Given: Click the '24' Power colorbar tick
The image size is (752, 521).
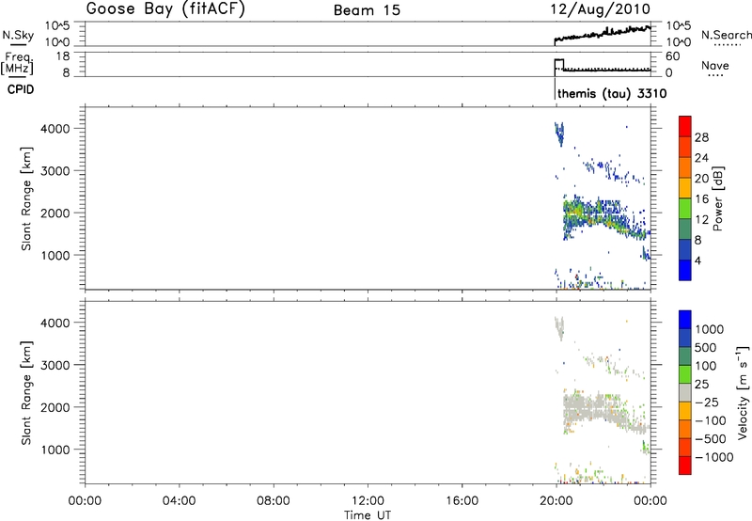Looking at the screenshot, I should pos(701,158).
